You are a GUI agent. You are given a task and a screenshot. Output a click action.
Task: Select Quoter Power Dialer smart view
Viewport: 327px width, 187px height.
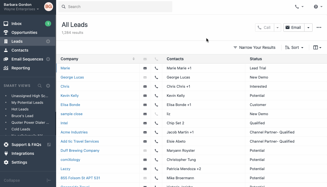[x=30, y=122]
